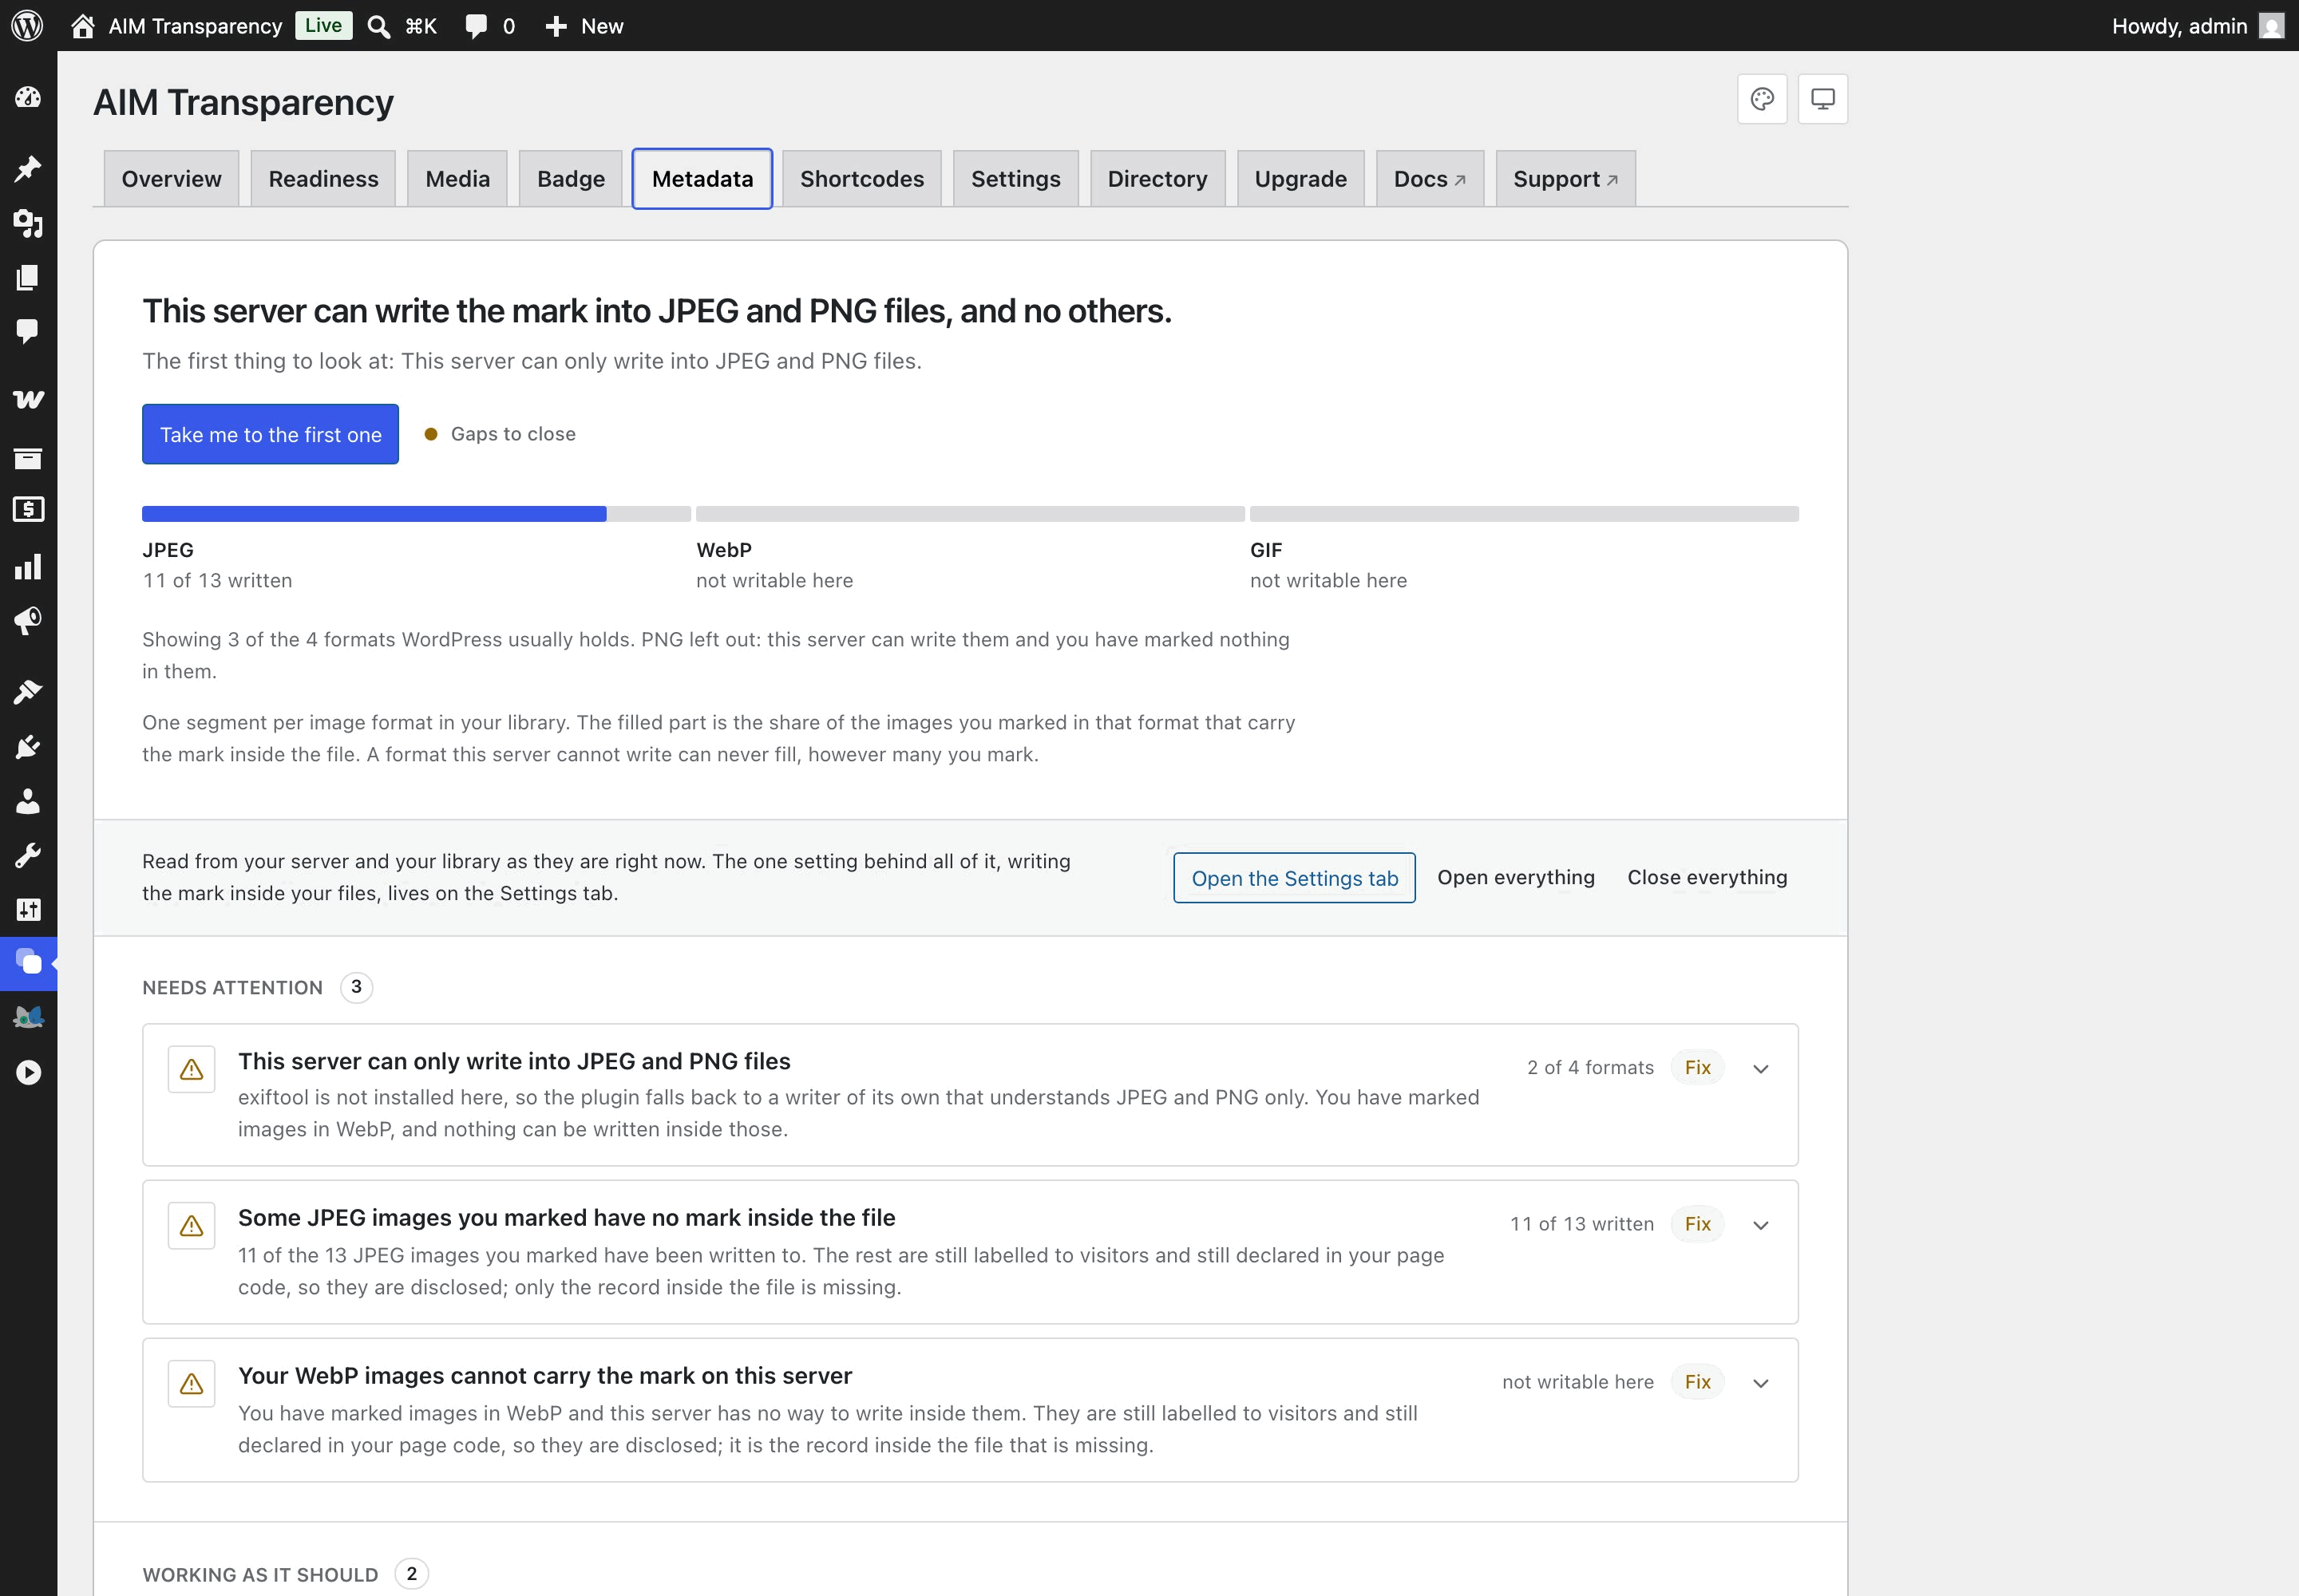Click the admin avatar beside Howdy, admin
This screenshot has height=1596, width=2299.
(x=2272, y=26)
